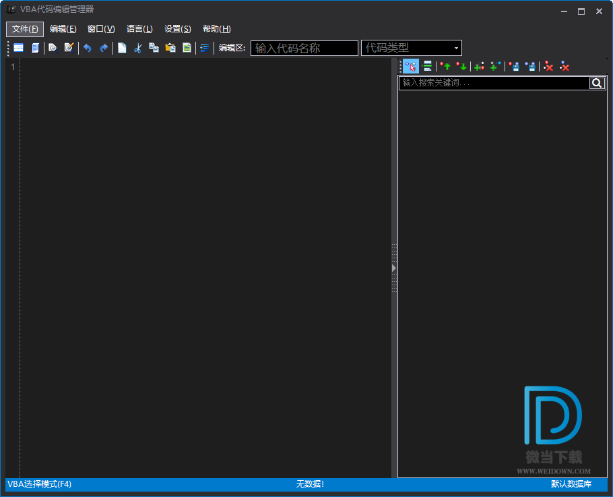Click the blue indent lines icon

coord(205,48)
